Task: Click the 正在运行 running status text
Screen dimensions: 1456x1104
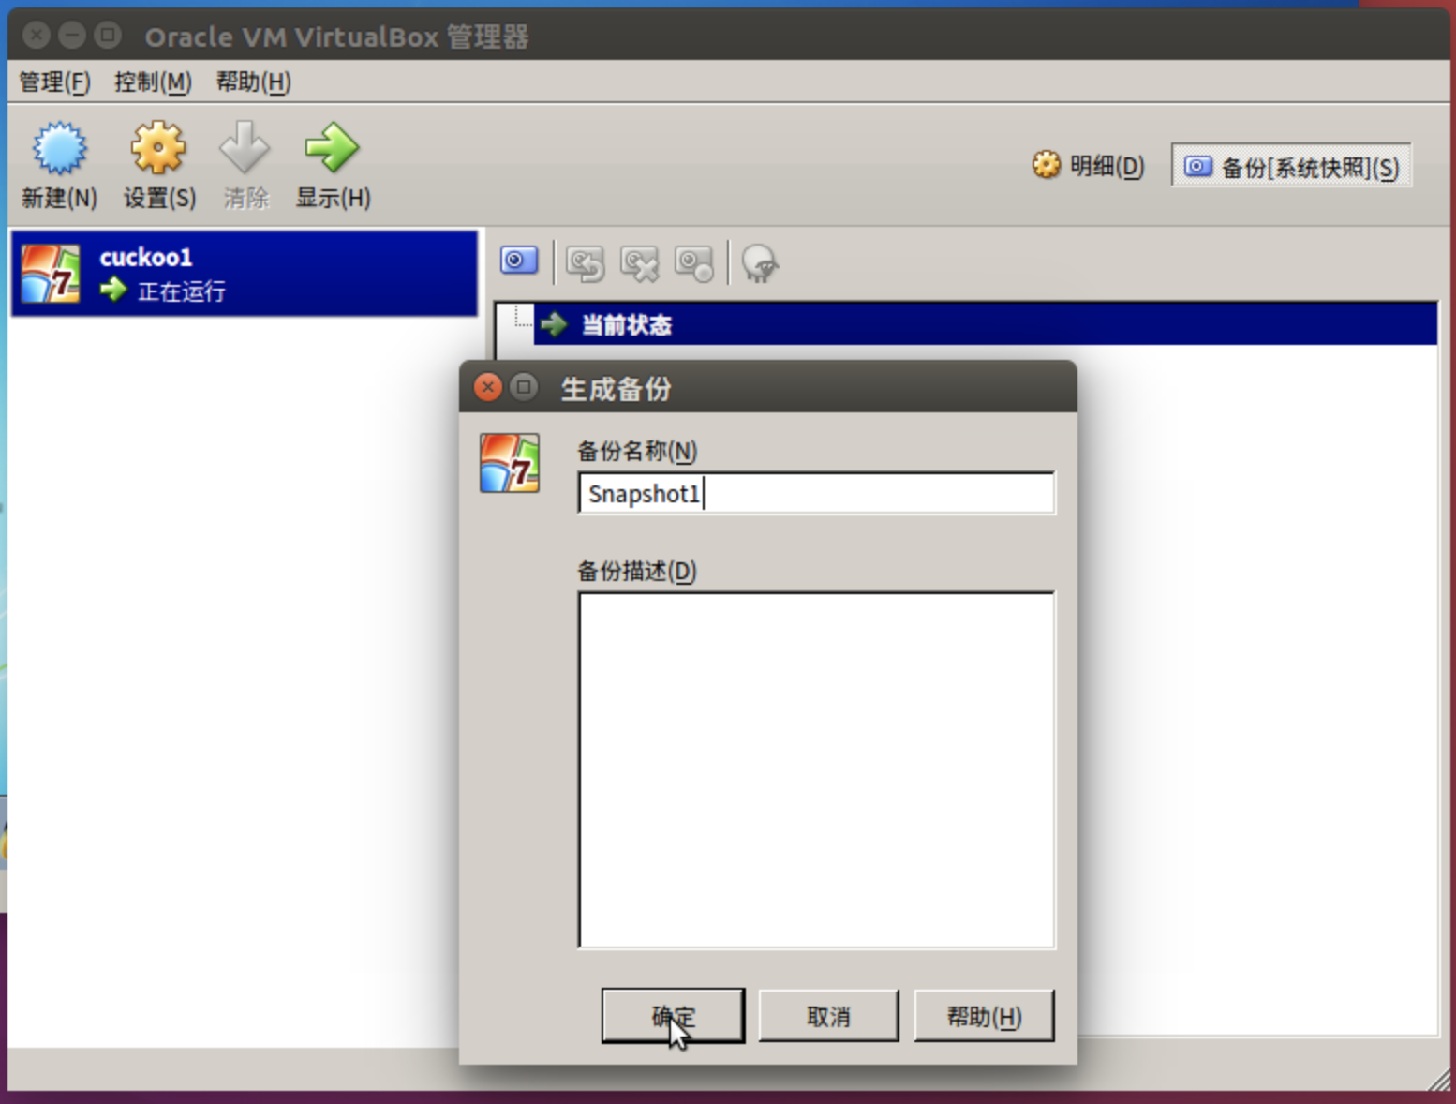Action: [182, 291]
